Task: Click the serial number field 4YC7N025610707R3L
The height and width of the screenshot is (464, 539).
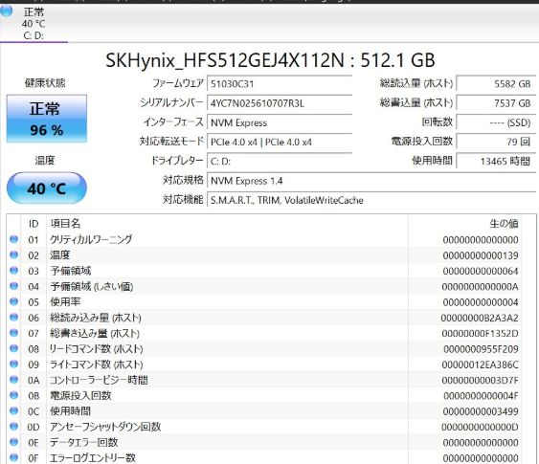Action: [280, 103]
